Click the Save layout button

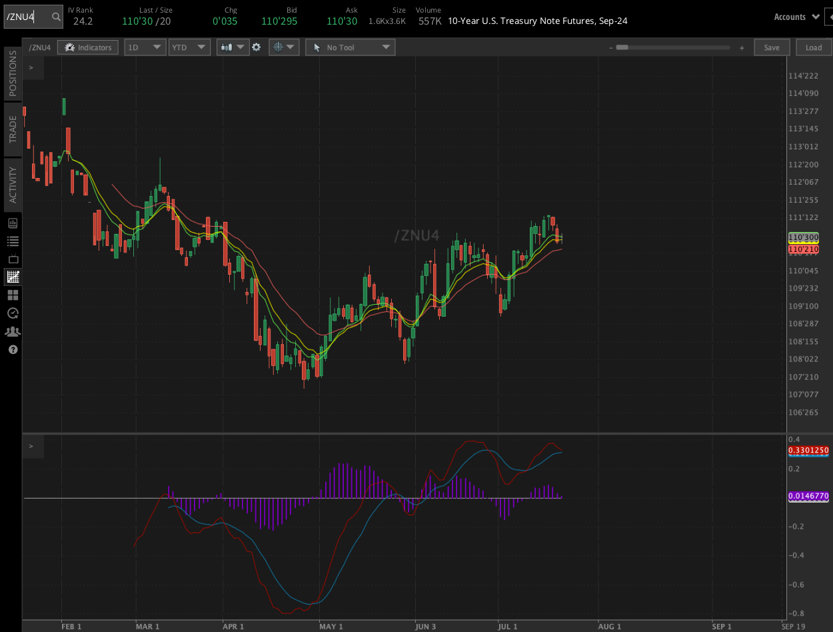772,47
